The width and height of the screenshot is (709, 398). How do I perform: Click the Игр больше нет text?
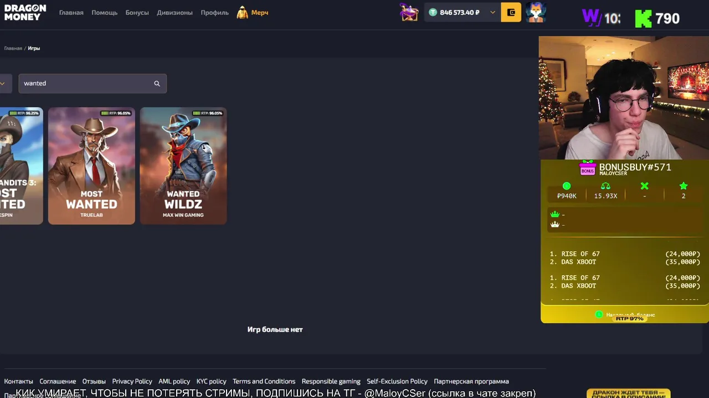275,329
